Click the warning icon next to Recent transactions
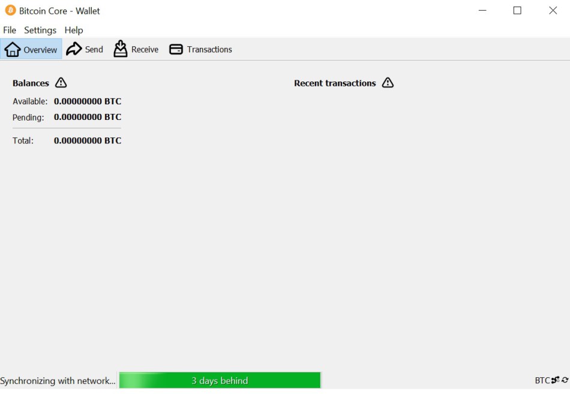The image size is (570, 394). tap(388, 83)
